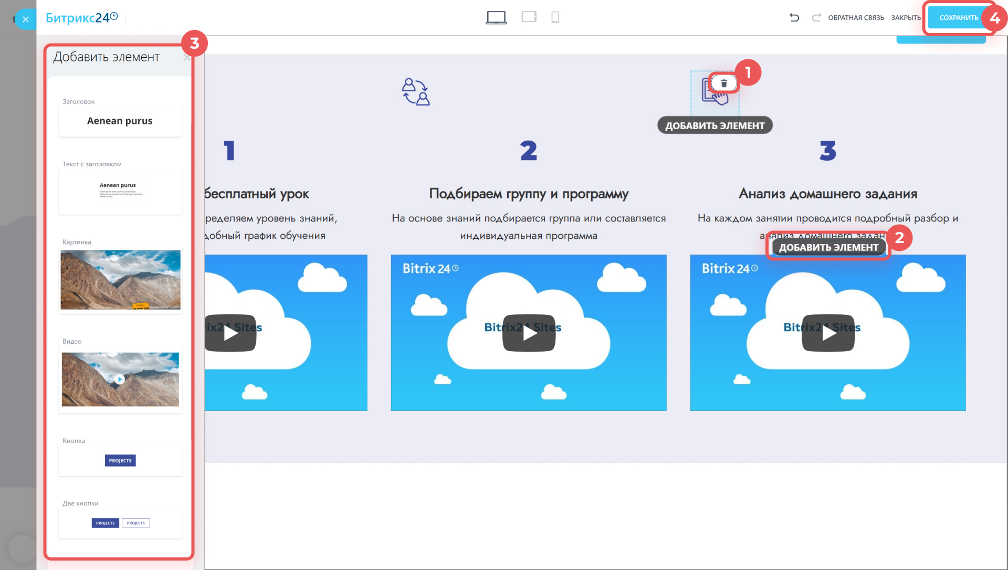Delete element with trash icon
The width and height of the screenshot is (1008, 570).
pos(724,83)
